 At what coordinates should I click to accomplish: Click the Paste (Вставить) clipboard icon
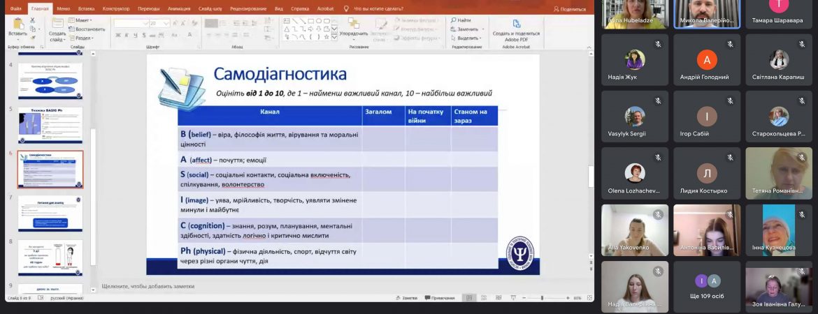pos(18,24)
